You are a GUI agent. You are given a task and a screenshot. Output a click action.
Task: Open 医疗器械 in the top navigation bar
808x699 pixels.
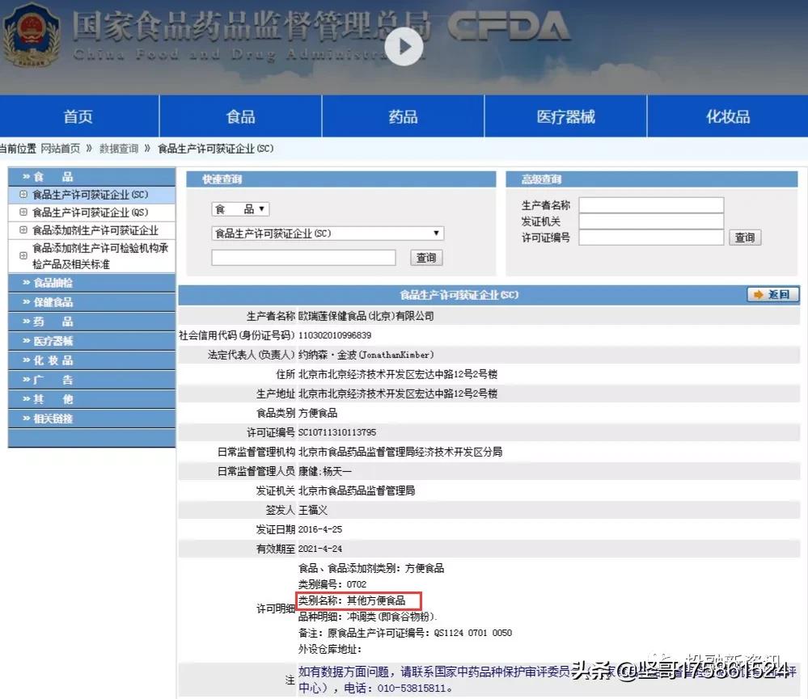(566, 117)
